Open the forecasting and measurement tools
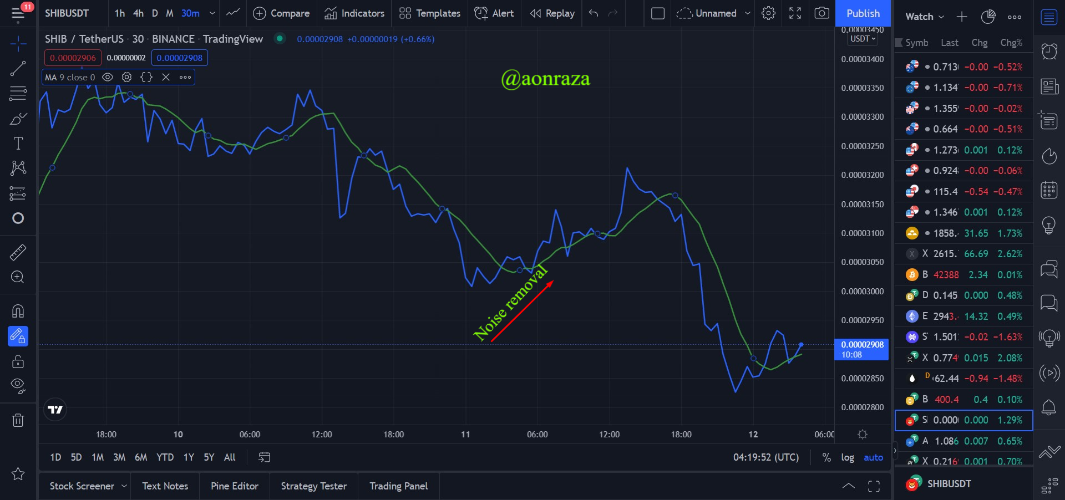 click(x=18, y=193)
